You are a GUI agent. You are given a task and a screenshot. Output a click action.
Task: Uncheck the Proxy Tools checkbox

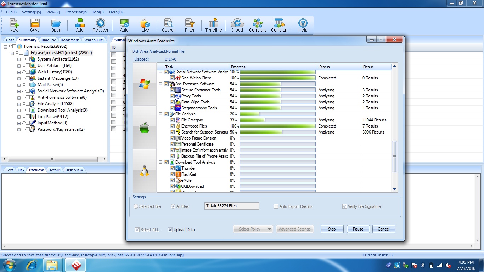(x=172, y=96)
